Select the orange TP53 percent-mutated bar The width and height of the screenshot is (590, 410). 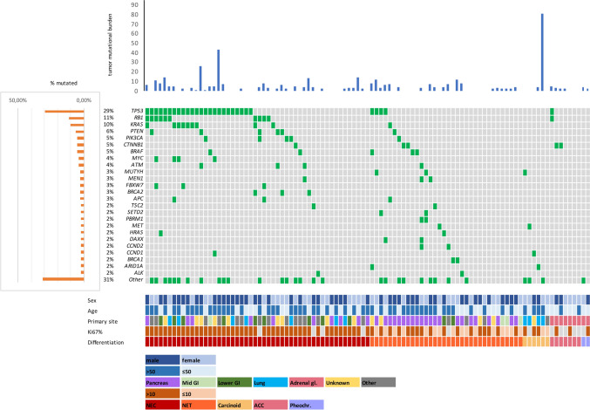(x=63, y=112)
